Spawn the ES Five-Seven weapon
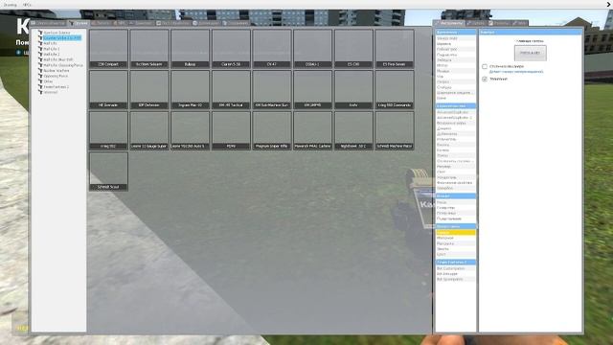 (395, 49)
